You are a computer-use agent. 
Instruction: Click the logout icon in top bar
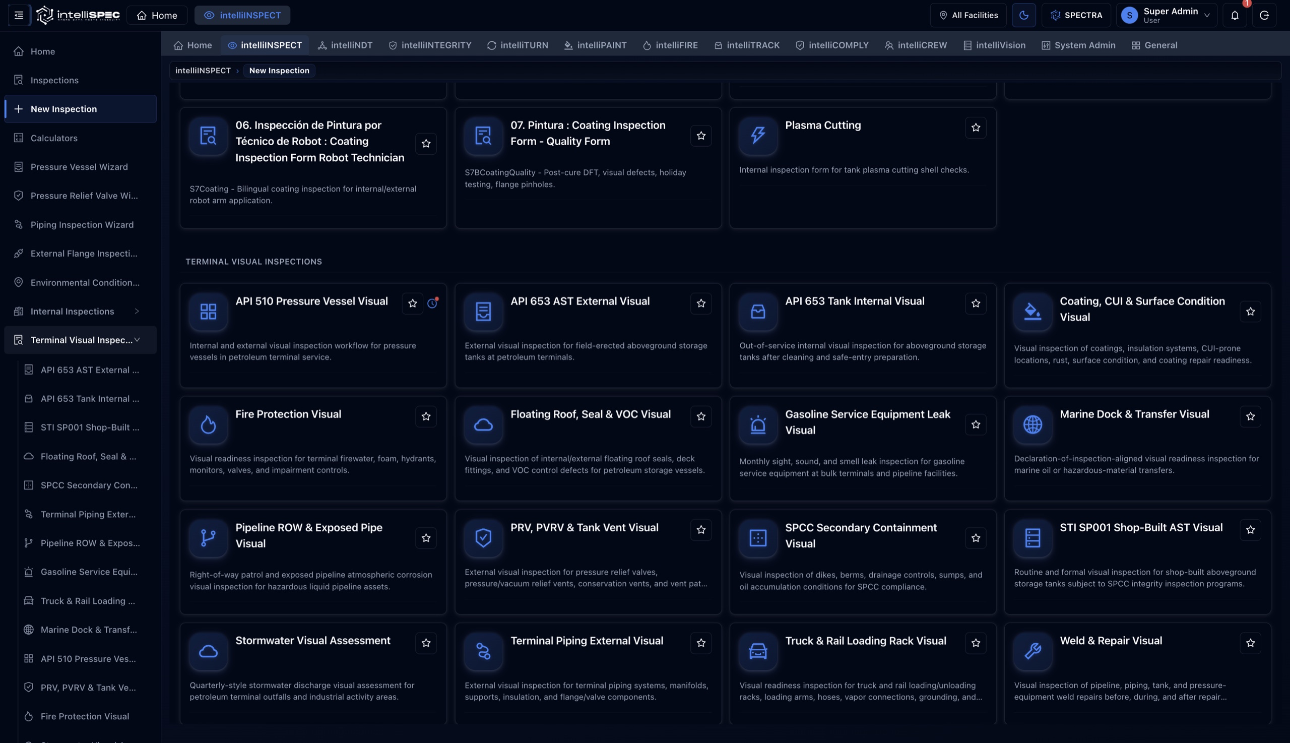pyautogui.click(x=1264, y=15)
